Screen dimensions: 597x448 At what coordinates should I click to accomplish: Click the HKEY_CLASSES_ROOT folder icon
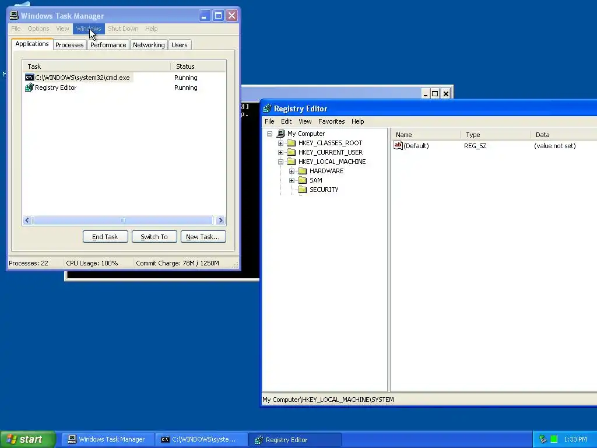coord(292,143)
